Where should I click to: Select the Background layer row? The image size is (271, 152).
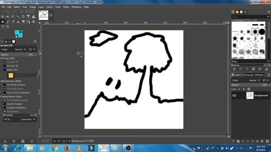pos(250,95)
